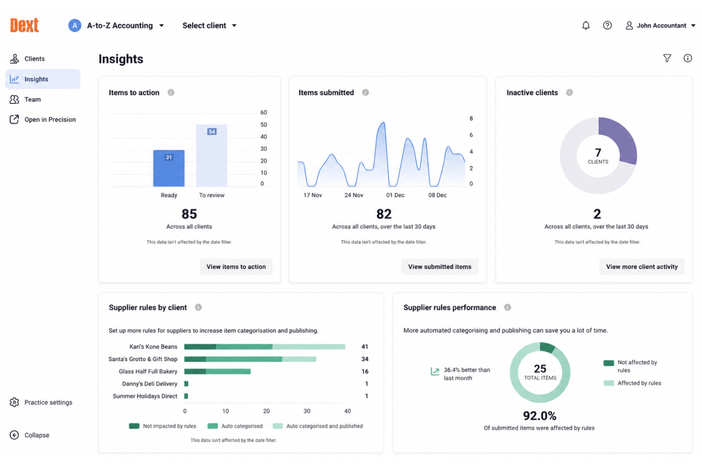This screenshot has width=702, height=468.
Task: Open notifications bell icon
Action: click(586, 26)
